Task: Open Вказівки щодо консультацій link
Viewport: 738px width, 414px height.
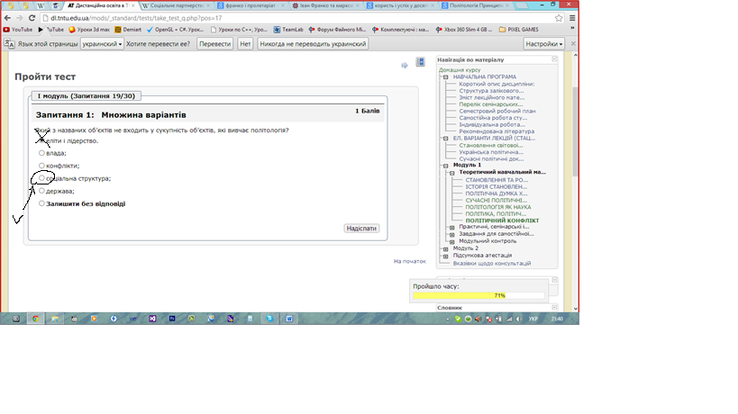Action: 492,264
